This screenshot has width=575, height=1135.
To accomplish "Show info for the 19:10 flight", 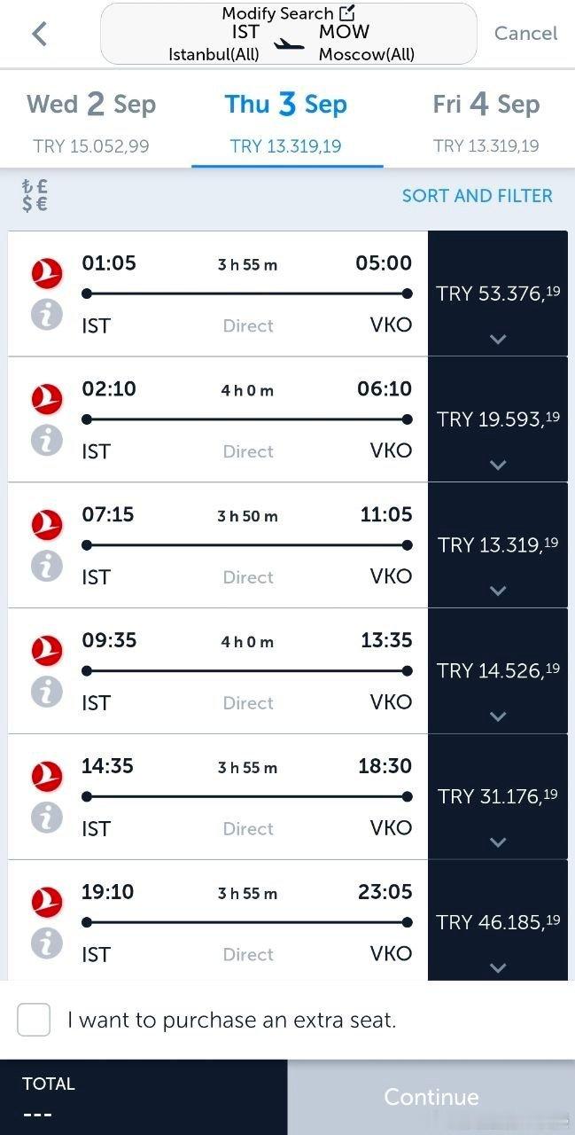I will [47, 943].
